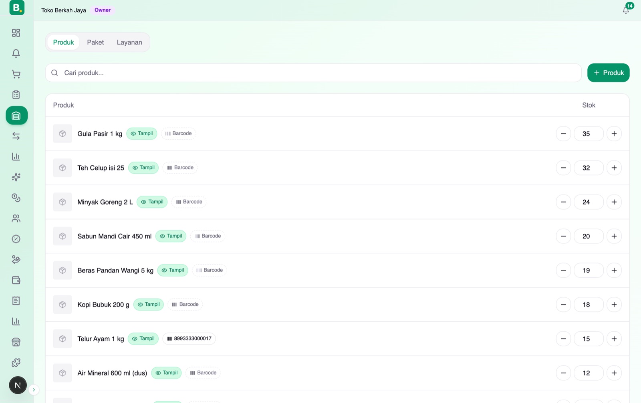Open the wallet icon in sidebar
The image size is (641, 403).
[16, 280]
